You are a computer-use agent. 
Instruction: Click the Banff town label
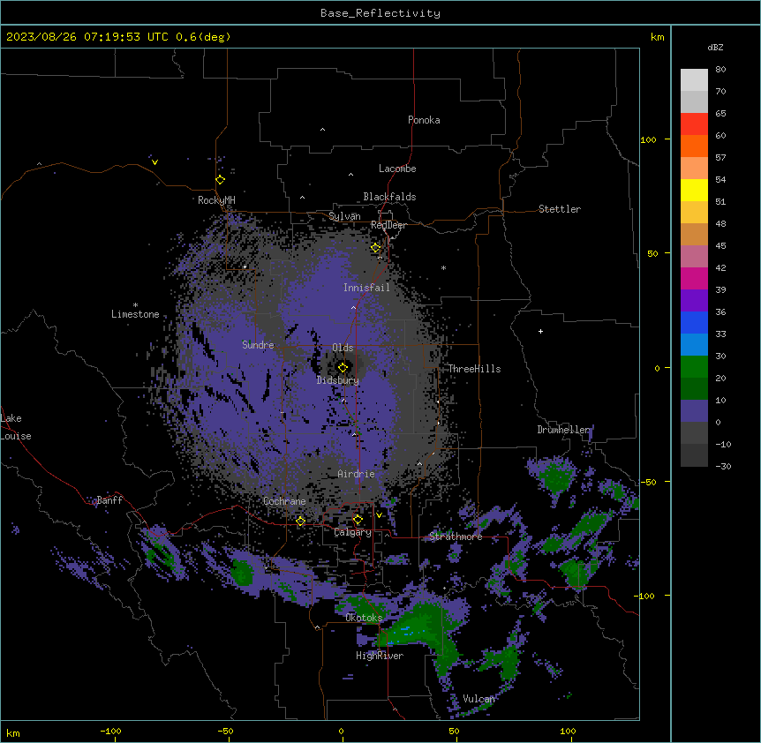pos(109,500)
